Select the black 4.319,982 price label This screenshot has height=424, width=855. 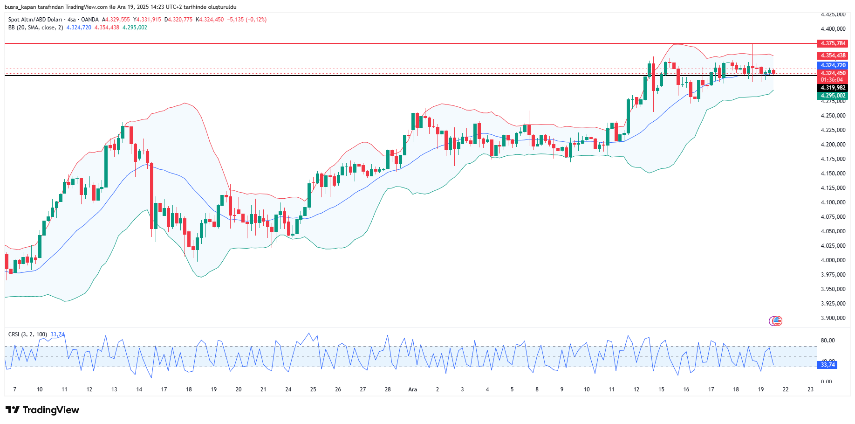pos(833,88)
